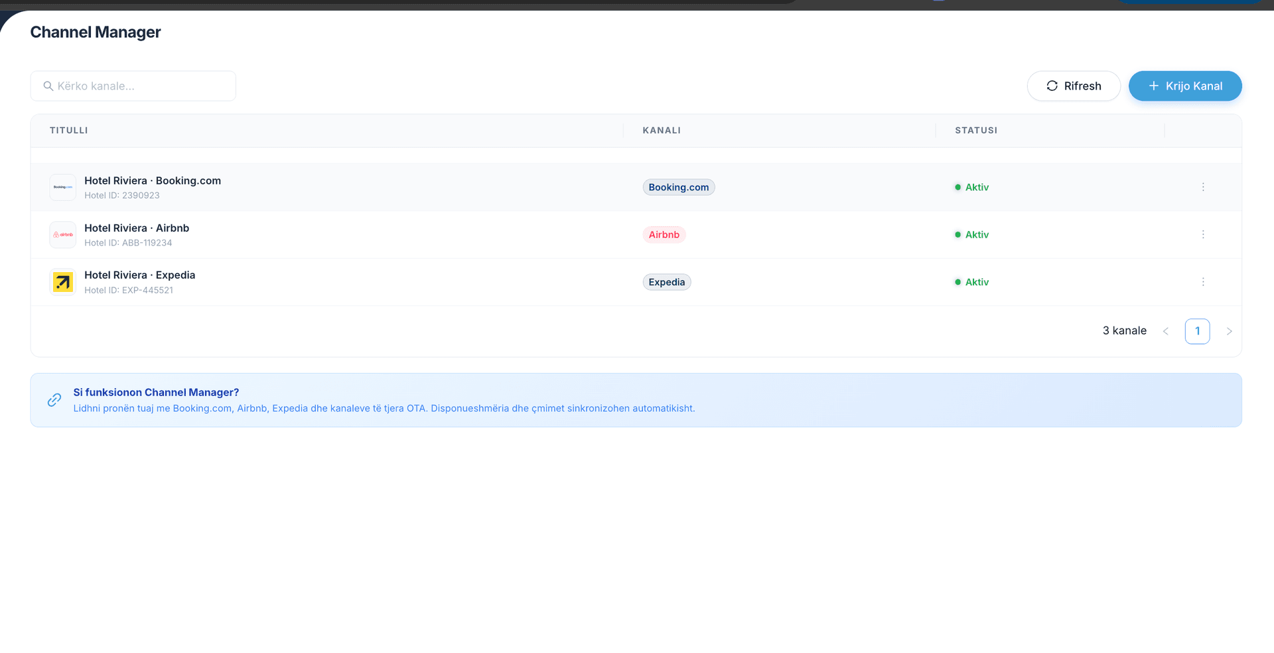Click the Lidhni pronën tuaj description text
1274x653 pixels.
click(x=384, y=409)
